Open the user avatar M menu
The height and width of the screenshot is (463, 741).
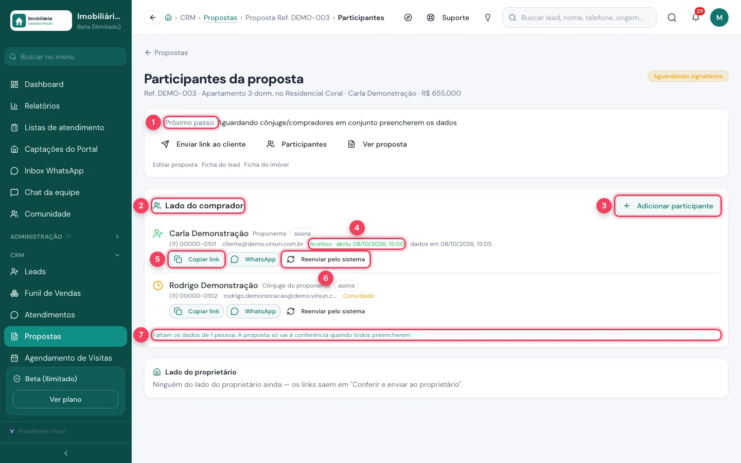[719, 17]
